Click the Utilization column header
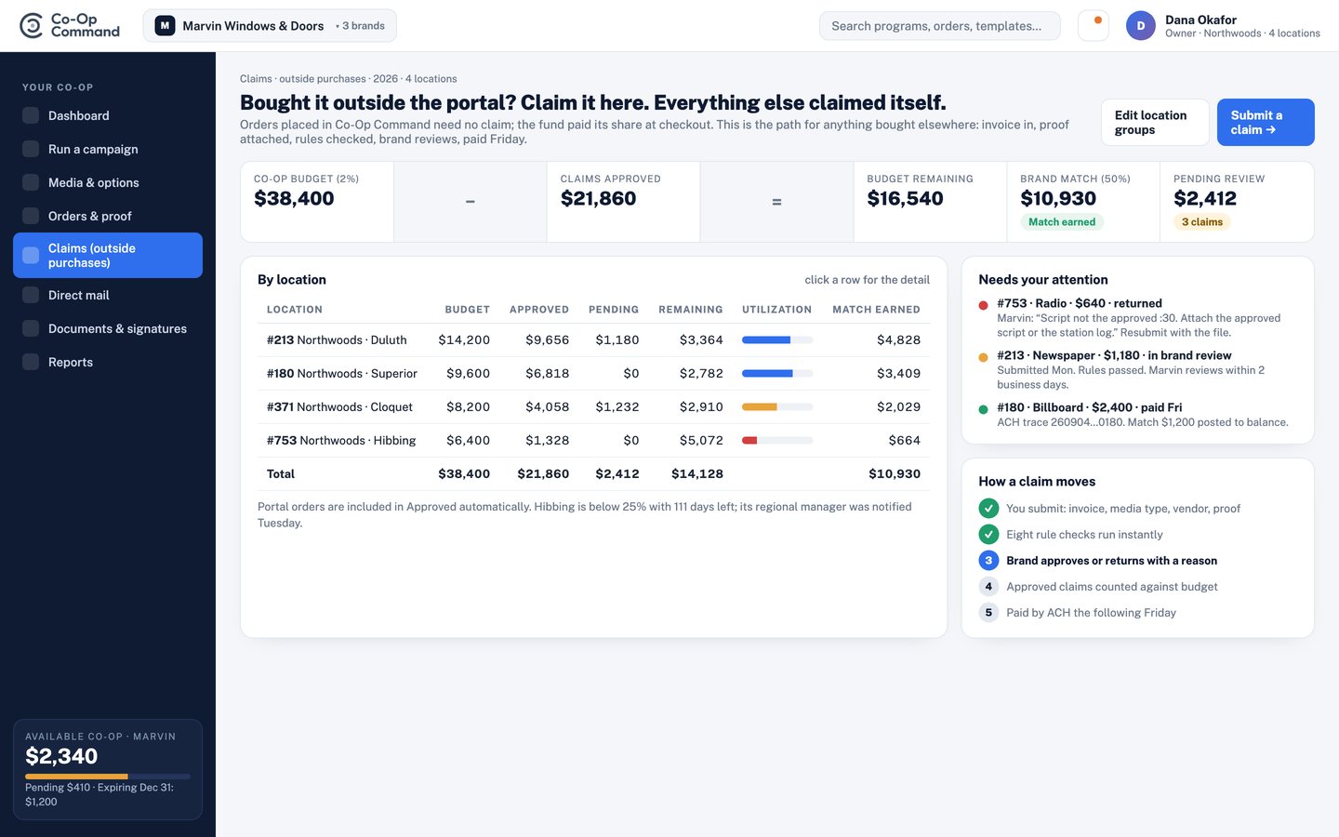 [776, 310]
